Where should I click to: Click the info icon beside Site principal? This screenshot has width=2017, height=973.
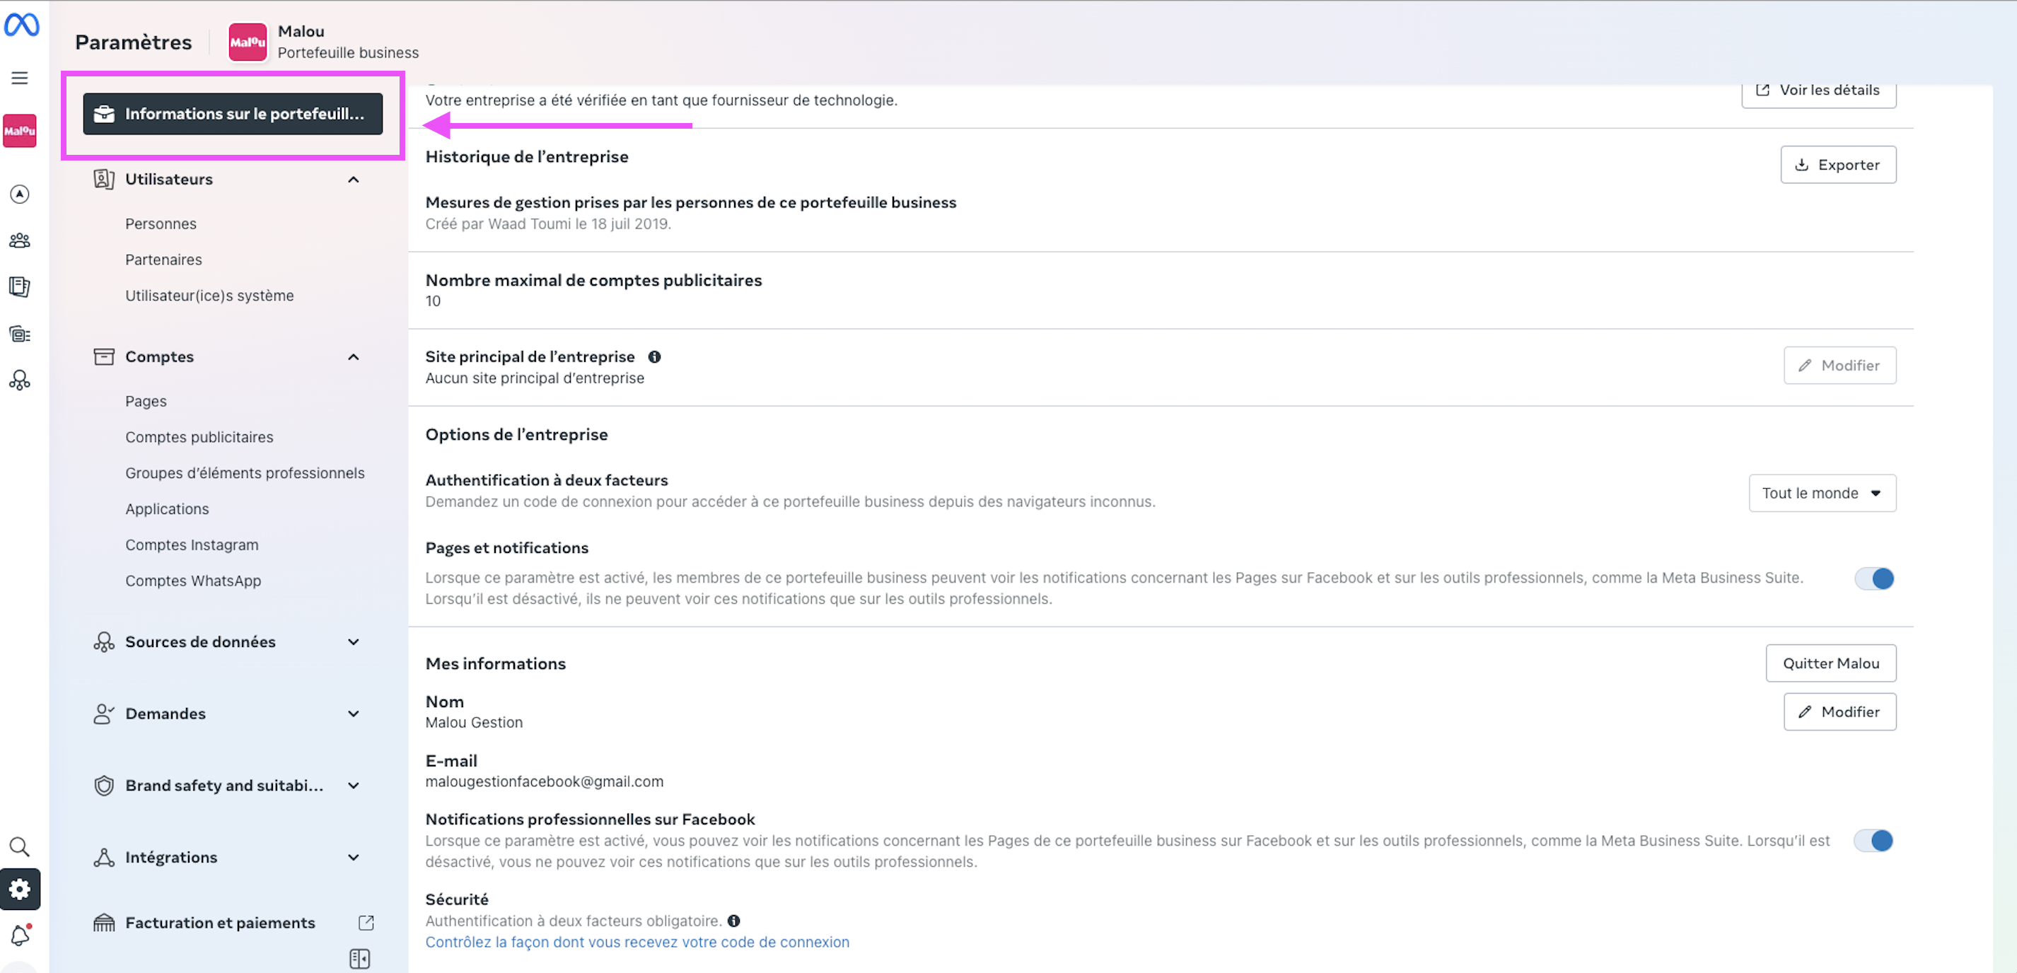pos(655,356)
